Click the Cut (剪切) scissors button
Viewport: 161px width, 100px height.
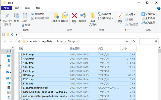(x=26, y=25)
